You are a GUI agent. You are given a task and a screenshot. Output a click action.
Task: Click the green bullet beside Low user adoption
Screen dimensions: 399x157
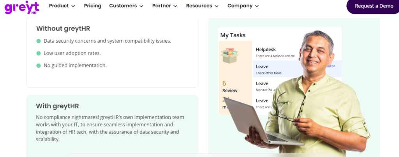(39, 53)
